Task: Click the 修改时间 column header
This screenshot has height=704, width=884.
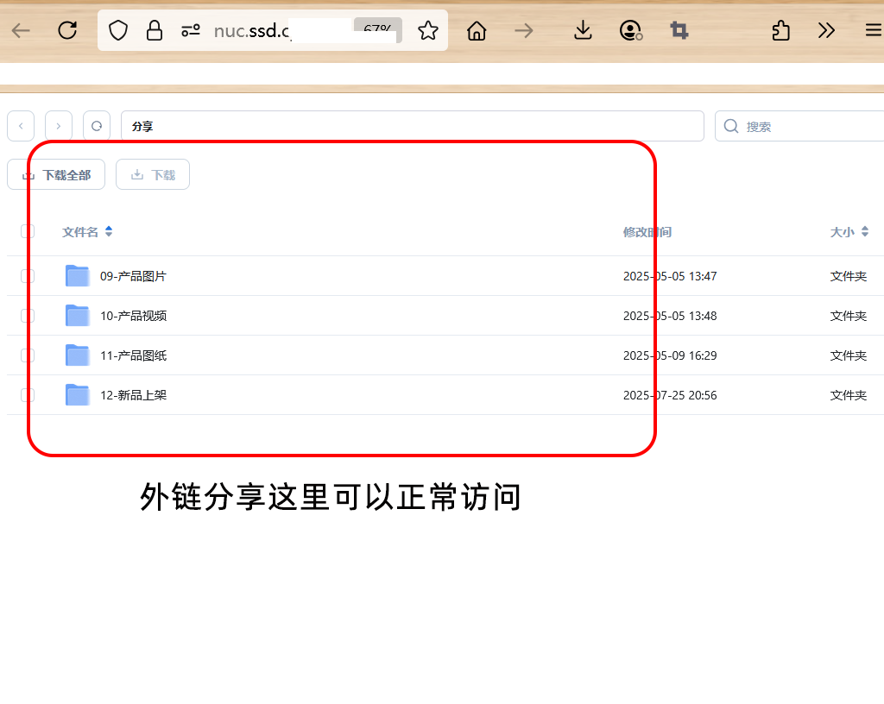Action: [647, 231]
